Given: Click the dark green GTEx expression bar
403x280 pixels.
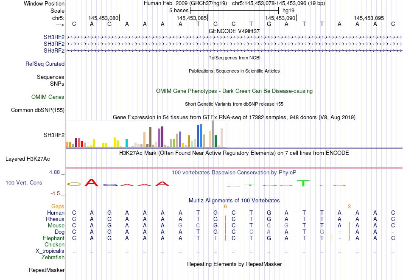Looking at the screenshot, I should [x=215, y=141].
